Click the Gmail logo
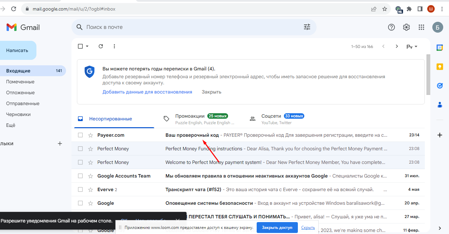 pos(23,27)
